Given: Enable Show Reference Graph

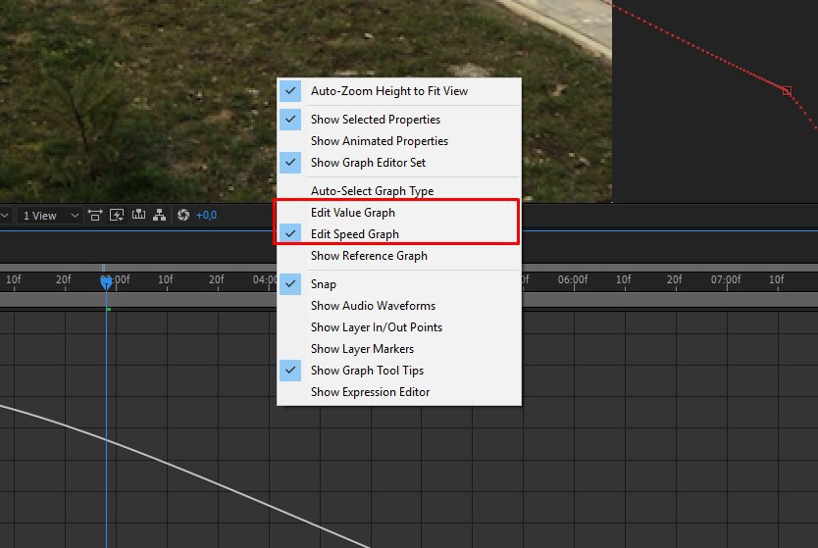Looking at the screenshot, I should point(398,256).
